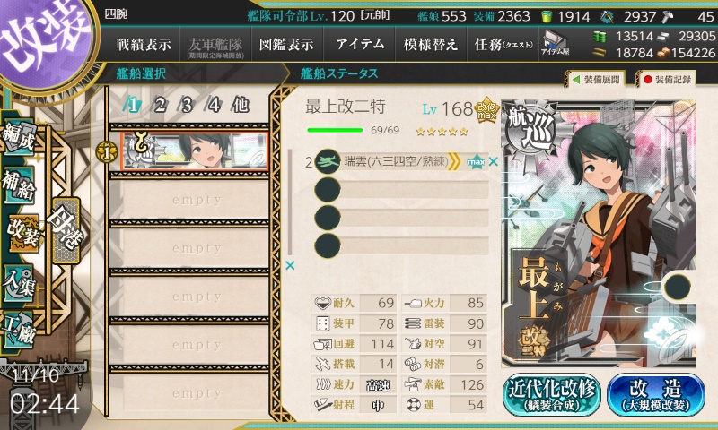The height and width of the screenshot is (430, 718).
Task: Return to 母港 home port button
Action: click(x=66, y=230)
